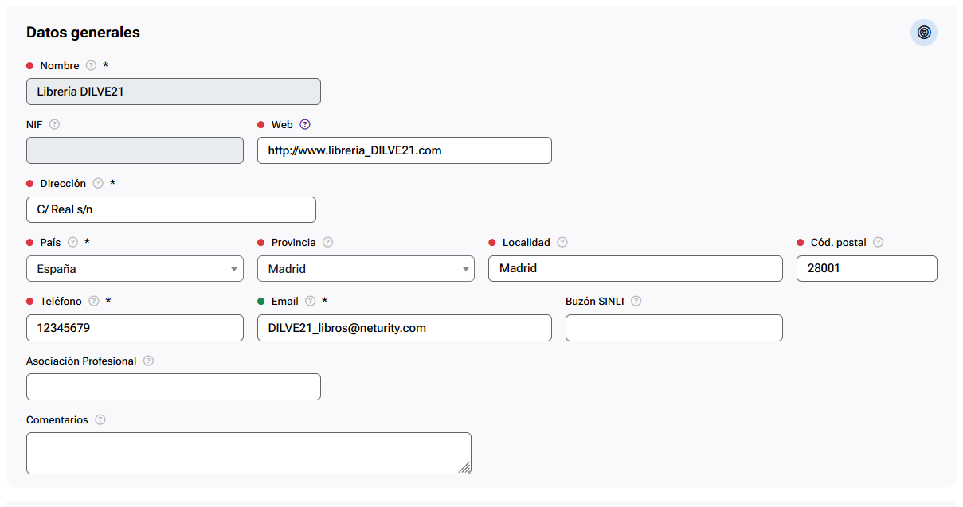
Task: Click the empty Buzón SINLI field
Action: pos(673,328)
